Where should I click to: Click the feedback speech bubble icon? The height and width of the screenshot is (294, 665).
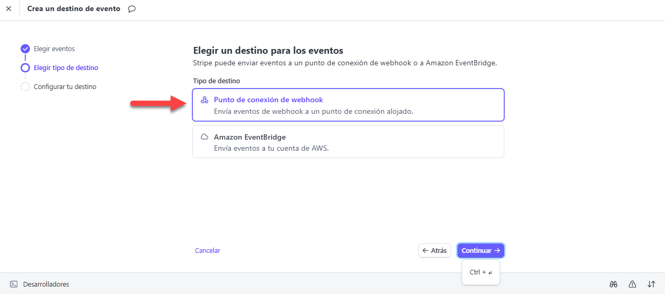[132, 9]
